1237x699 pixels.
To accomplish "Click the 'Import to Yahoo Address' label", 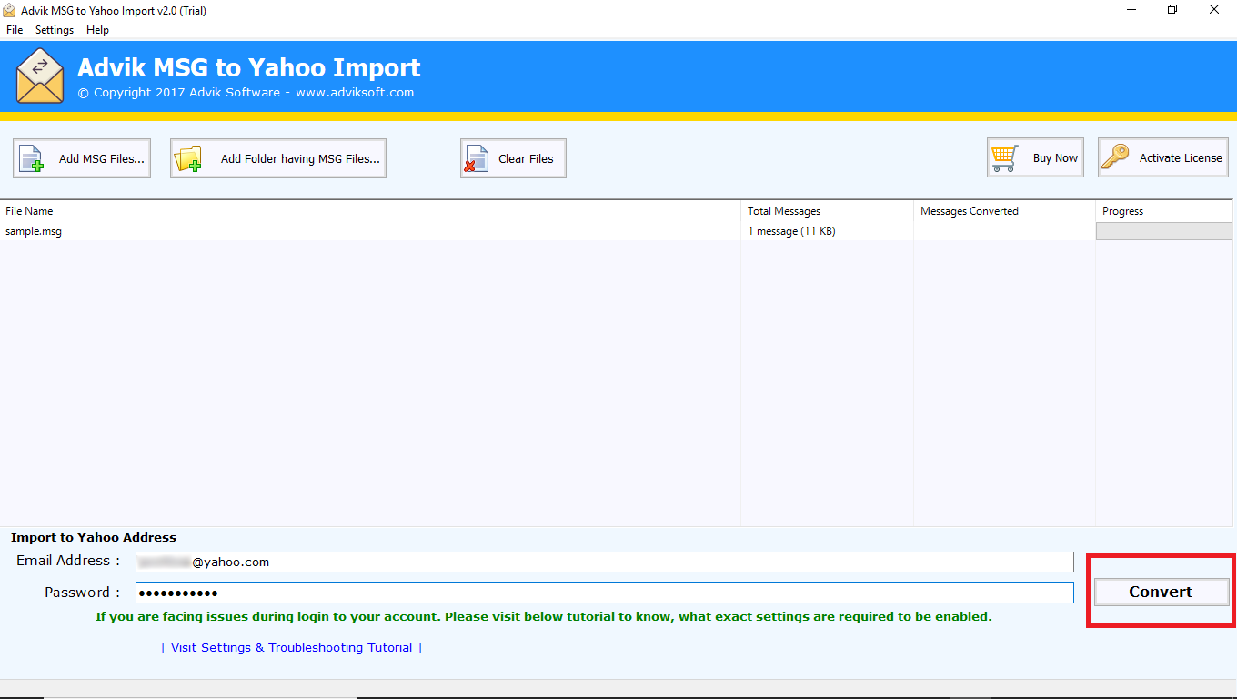I will click(x=94, y=538).
